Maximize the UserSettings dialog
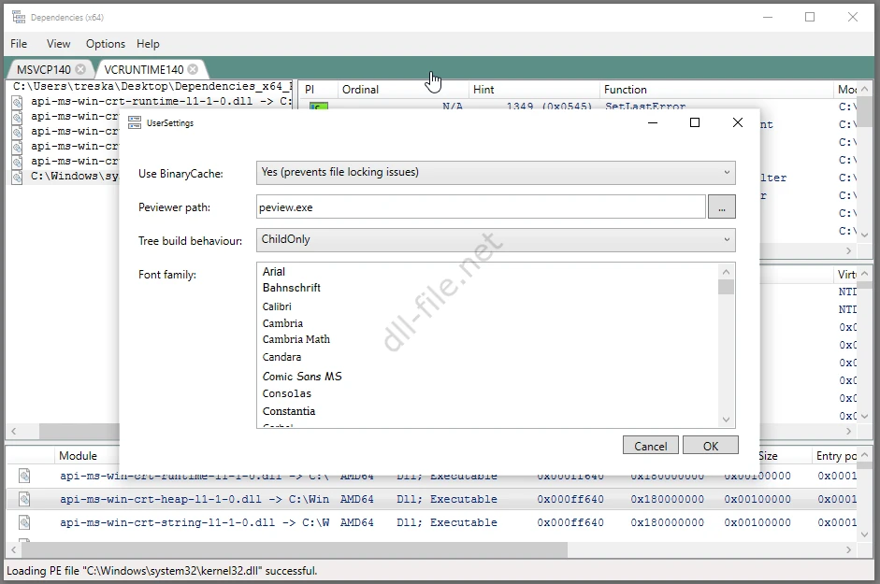The height and width of the screenshot is (584, 880). tap(695, 122)
